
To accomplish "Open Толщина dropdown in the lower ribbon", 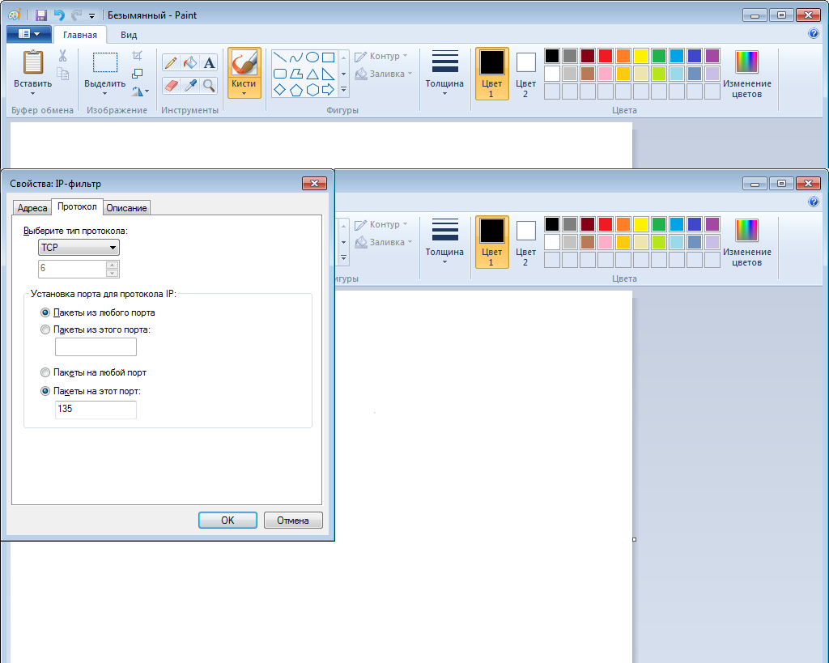I will click(444, 242).
